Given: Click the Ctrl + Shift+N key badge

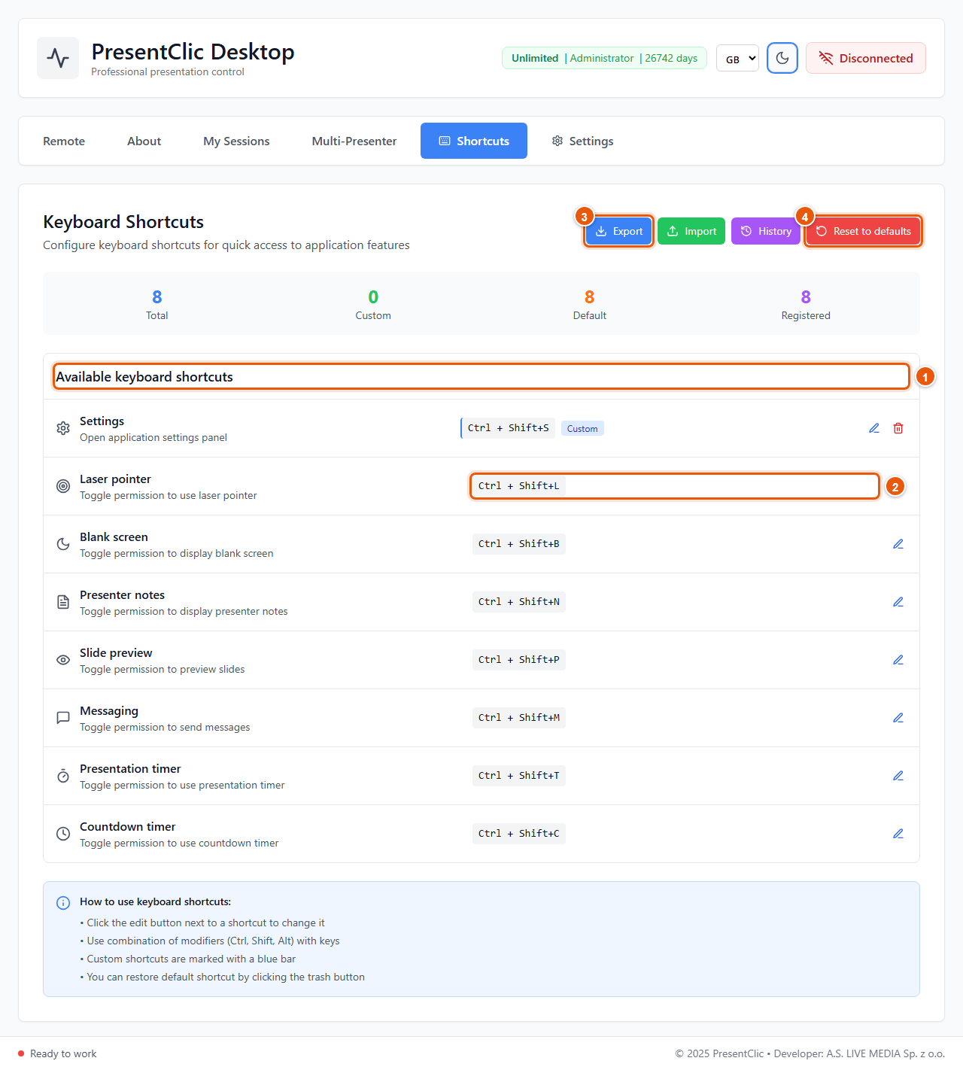Looking at the screenshot, I should [x=519, y=602].
